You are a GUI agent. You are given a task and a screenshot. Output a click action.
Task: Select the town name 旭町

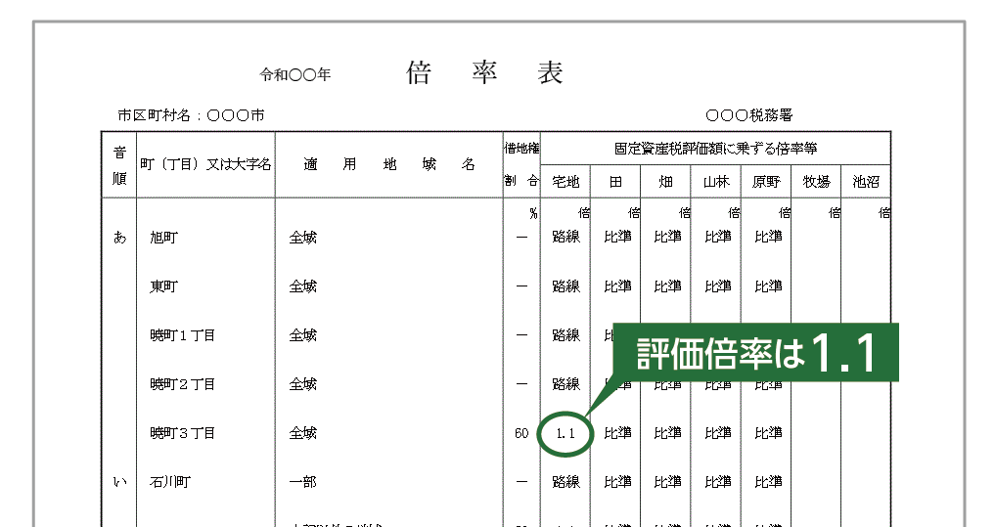pyautogui.click(x=163, y=238)
